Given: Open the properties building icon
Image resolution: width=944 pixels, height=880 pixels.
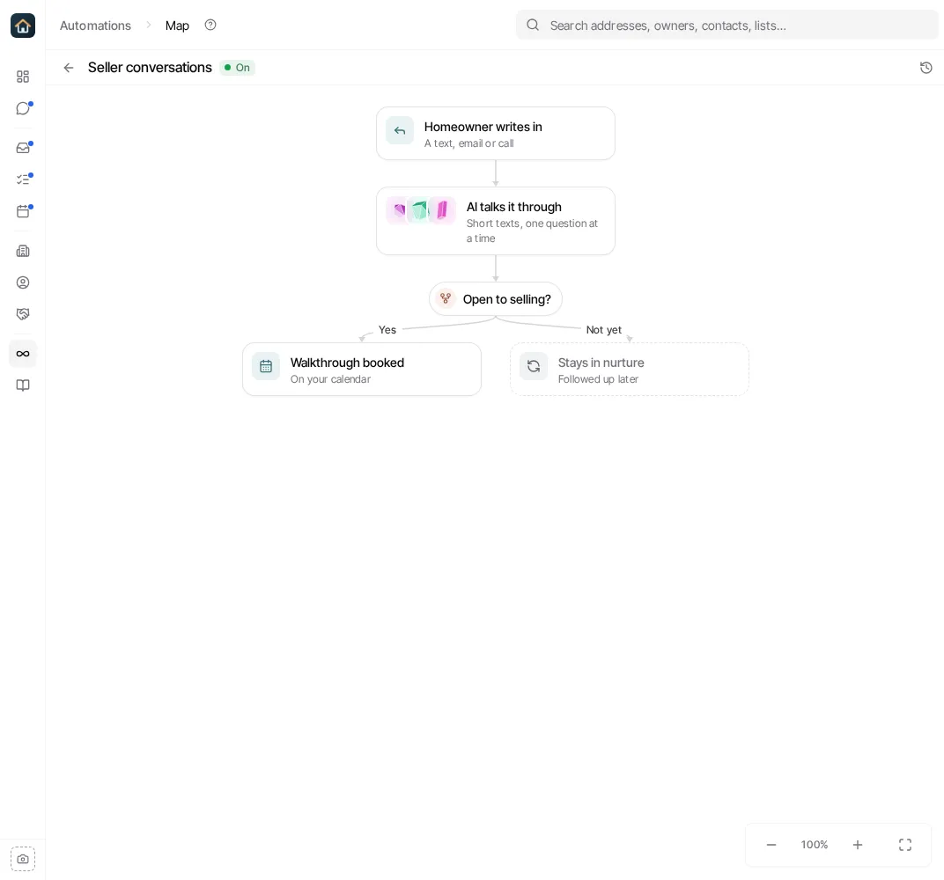Looking at the screenshot, I should 23,251.
